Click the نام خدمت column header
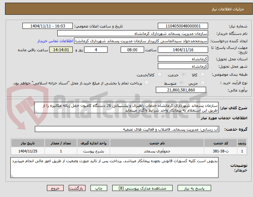Viewport: 253px width, 197px height. [157, 143]
